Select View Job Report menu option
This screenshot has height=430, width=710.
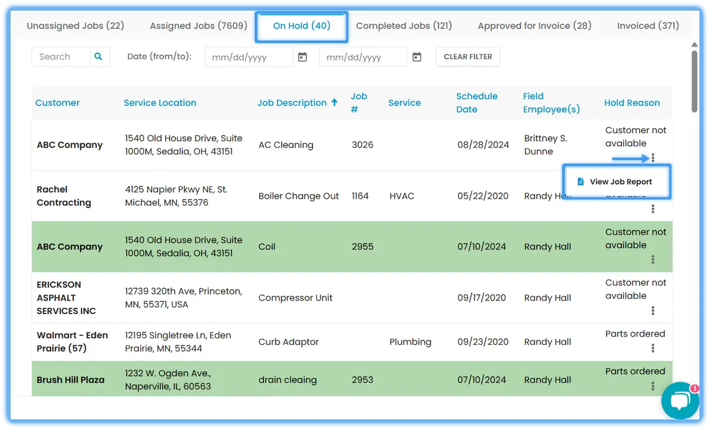coord(617,182)
